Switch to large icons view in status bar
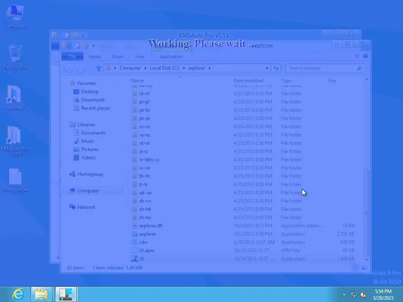Image resolution: width=403 pixels, height=302 pixels. click(364, 267)
